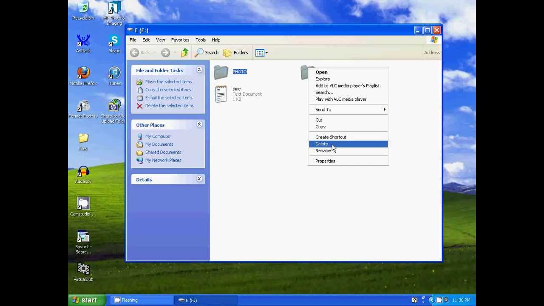Click the taskbar clock showing 11:30 PM
This screenshot has height=306, width=544.
461,300
